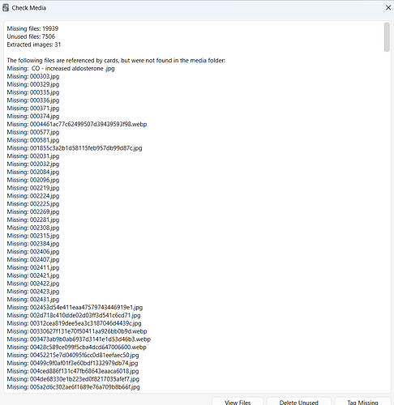
Task: Click Tag Missing button
Action: click(362, 402)
